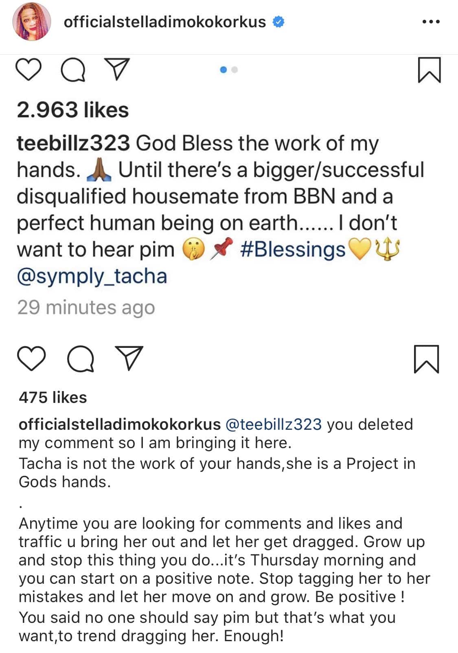Like the lower post with heart icon

coord(32,358)
